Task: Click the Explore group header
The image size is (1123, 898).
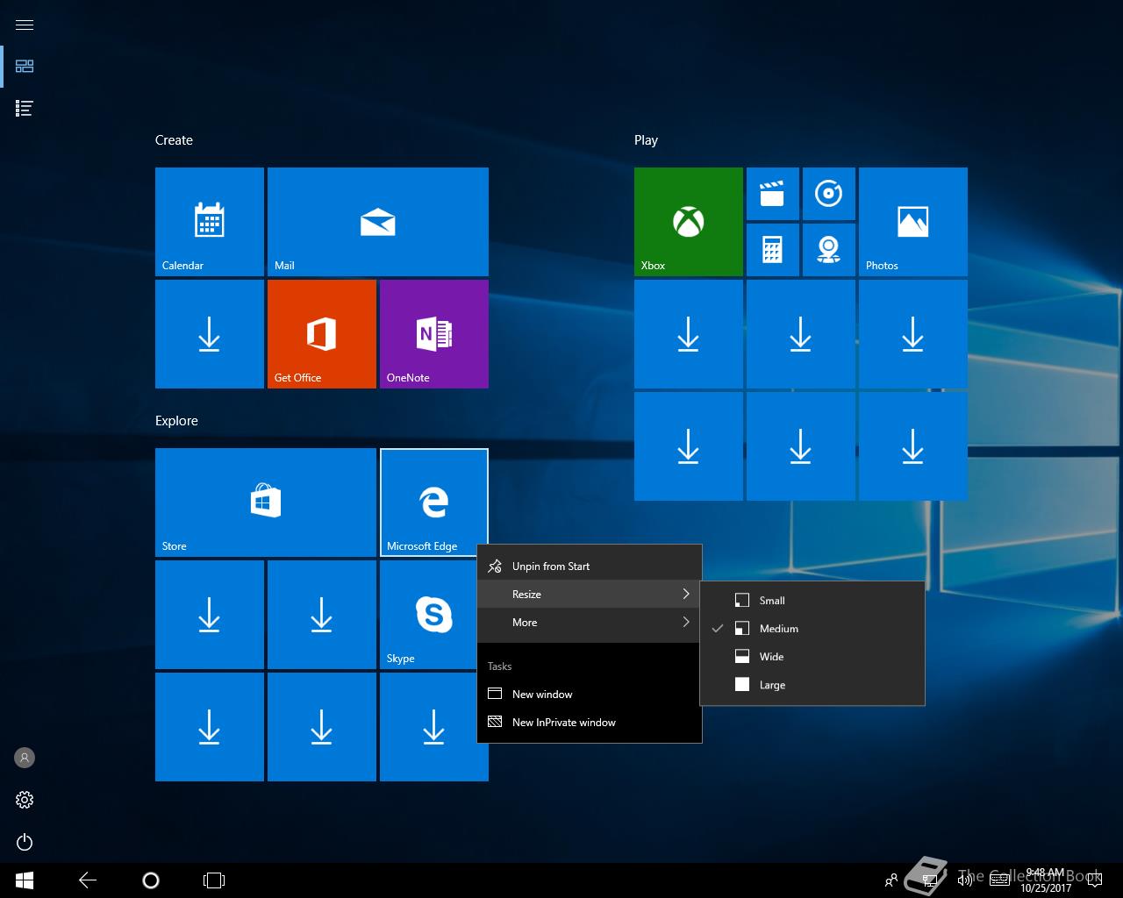Action: (176, 421)
